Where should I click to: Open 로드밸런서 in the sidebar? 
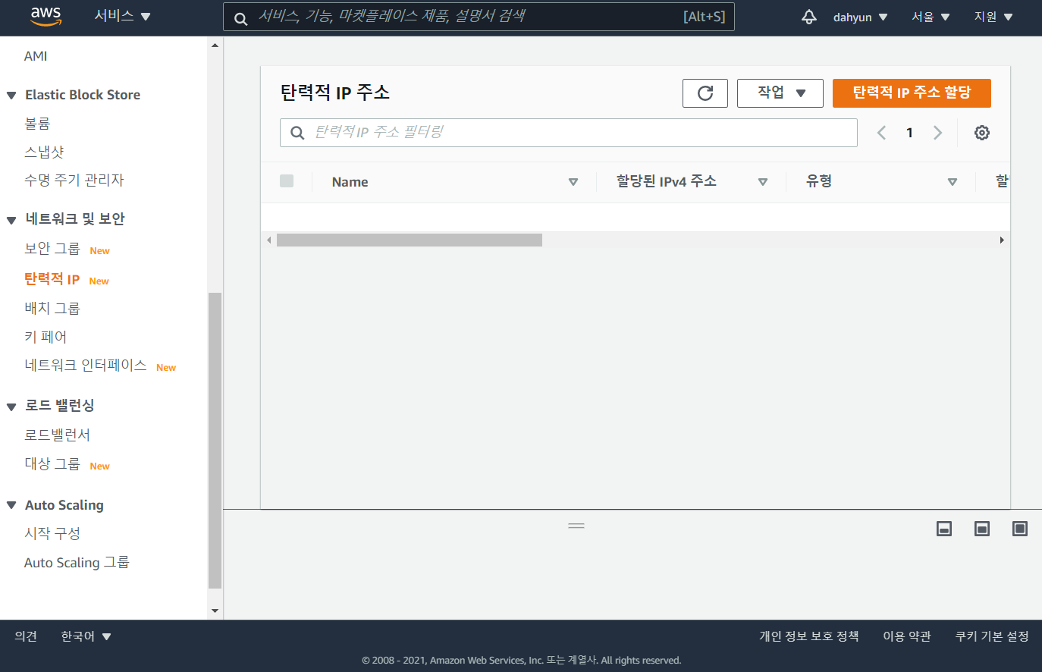[57, 435]
